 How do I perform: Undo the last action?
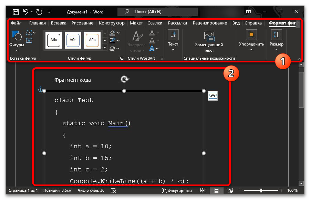26,12
